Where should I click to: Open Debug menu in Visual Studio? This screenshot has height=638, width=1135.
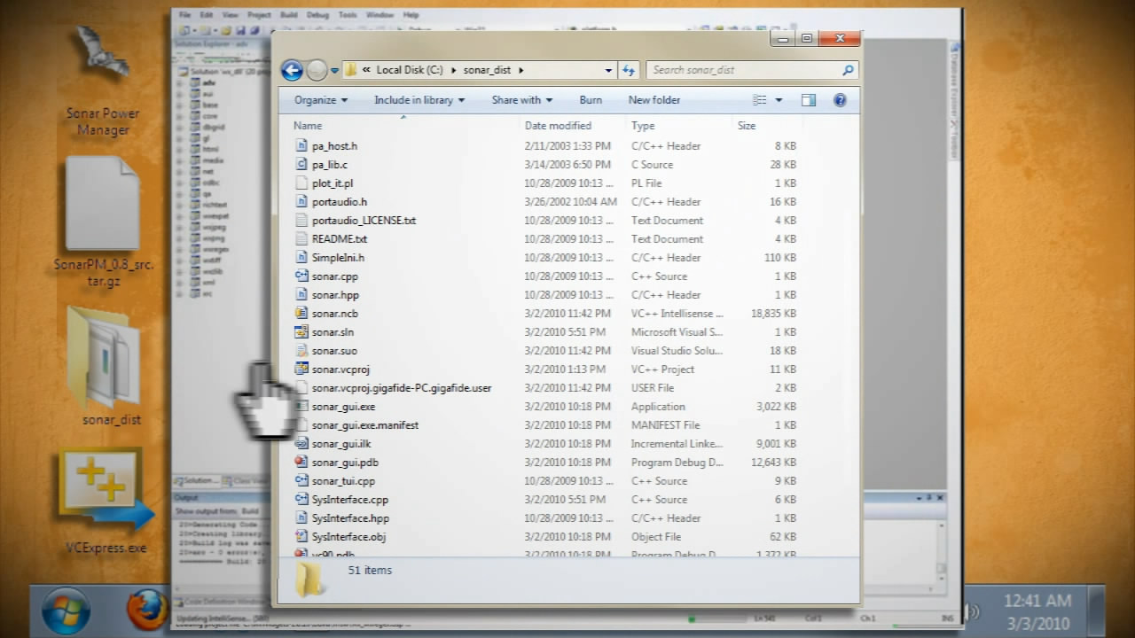317,15
